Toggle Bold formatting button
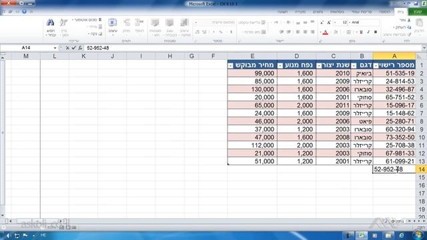This screenshot has width=427, height=240. pos(376,32)
